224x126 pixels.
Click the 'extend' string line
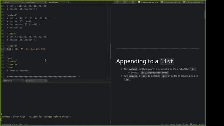[12, 15]
